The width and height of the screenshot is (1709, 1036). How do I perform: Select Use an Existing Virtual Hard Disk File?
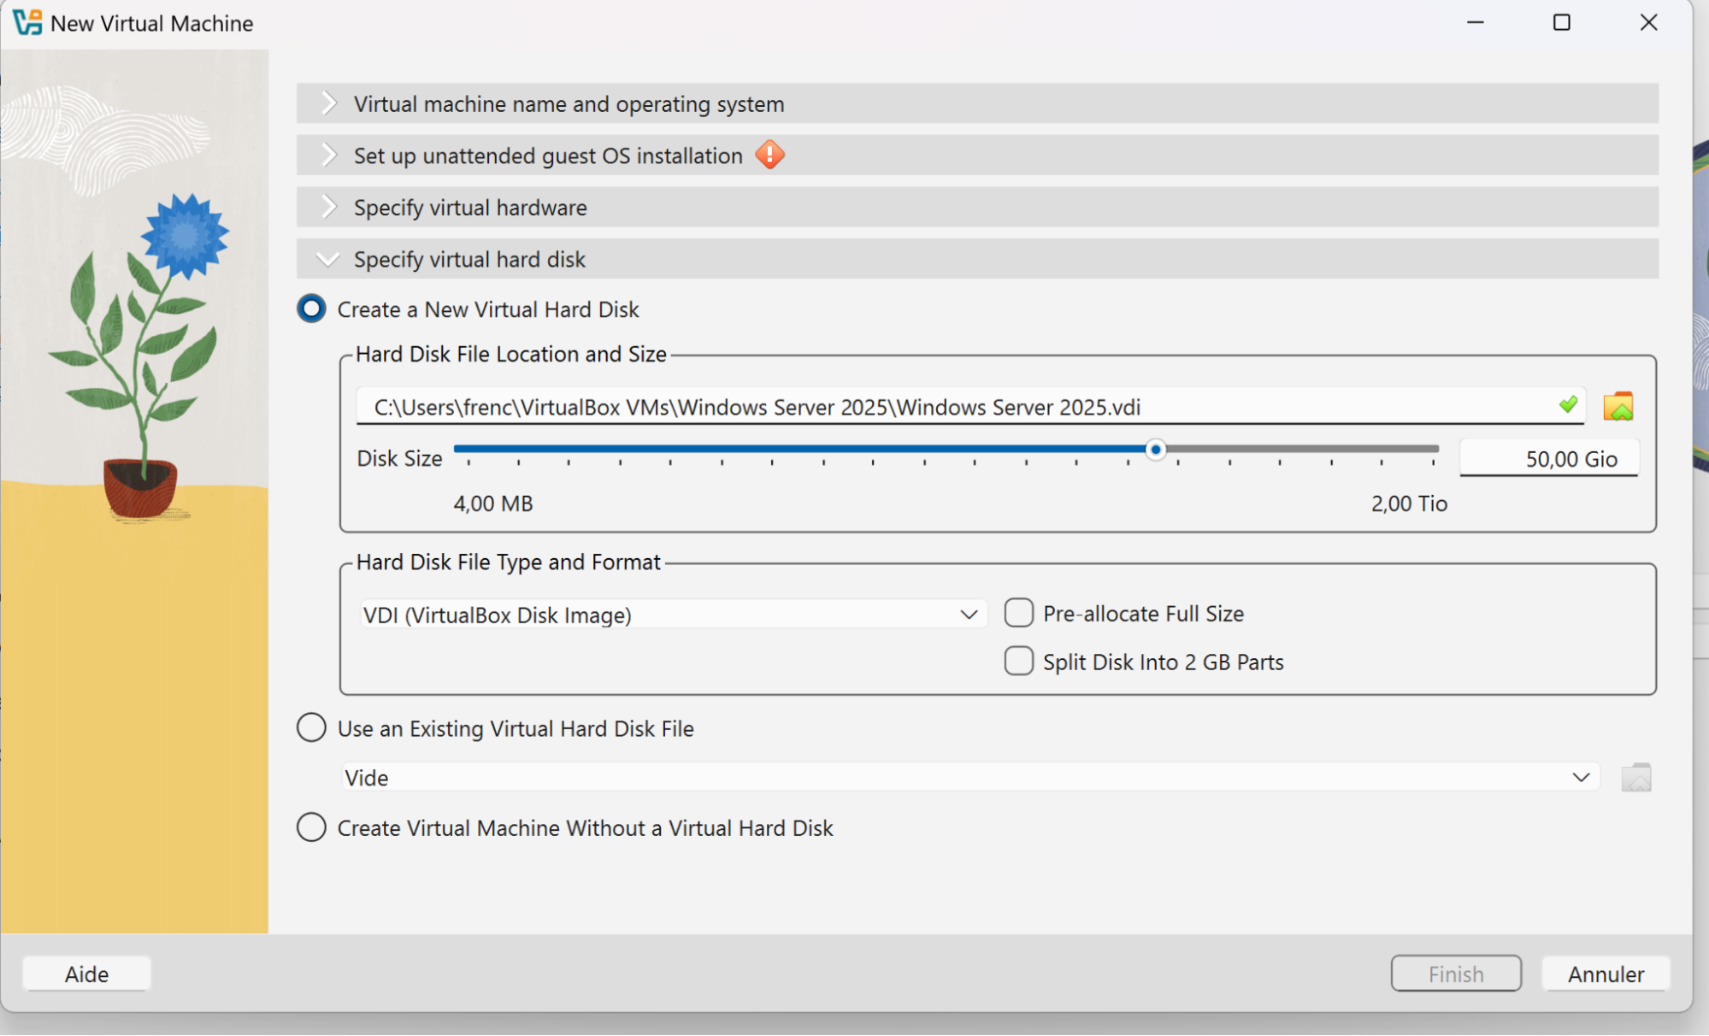pyautogui.click(x=311, y=728)
